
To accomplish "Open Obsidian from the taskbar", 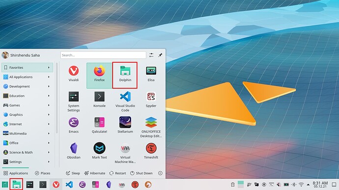I will click(109, 185).
